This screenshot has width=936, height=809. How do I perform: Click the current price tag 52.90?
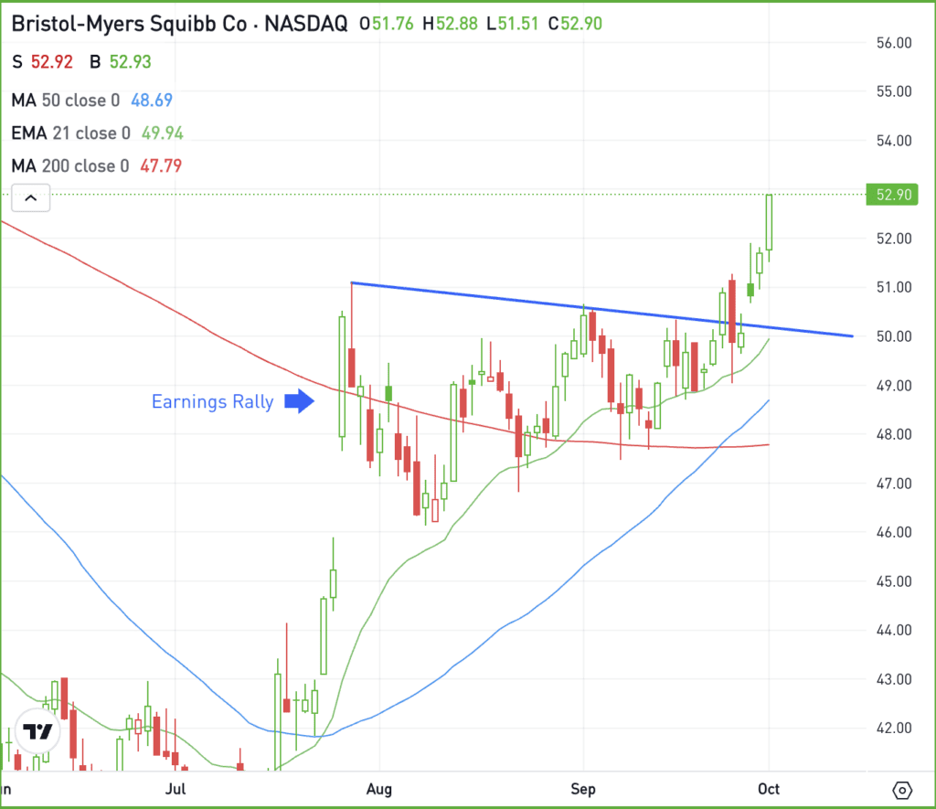(892, 195)
